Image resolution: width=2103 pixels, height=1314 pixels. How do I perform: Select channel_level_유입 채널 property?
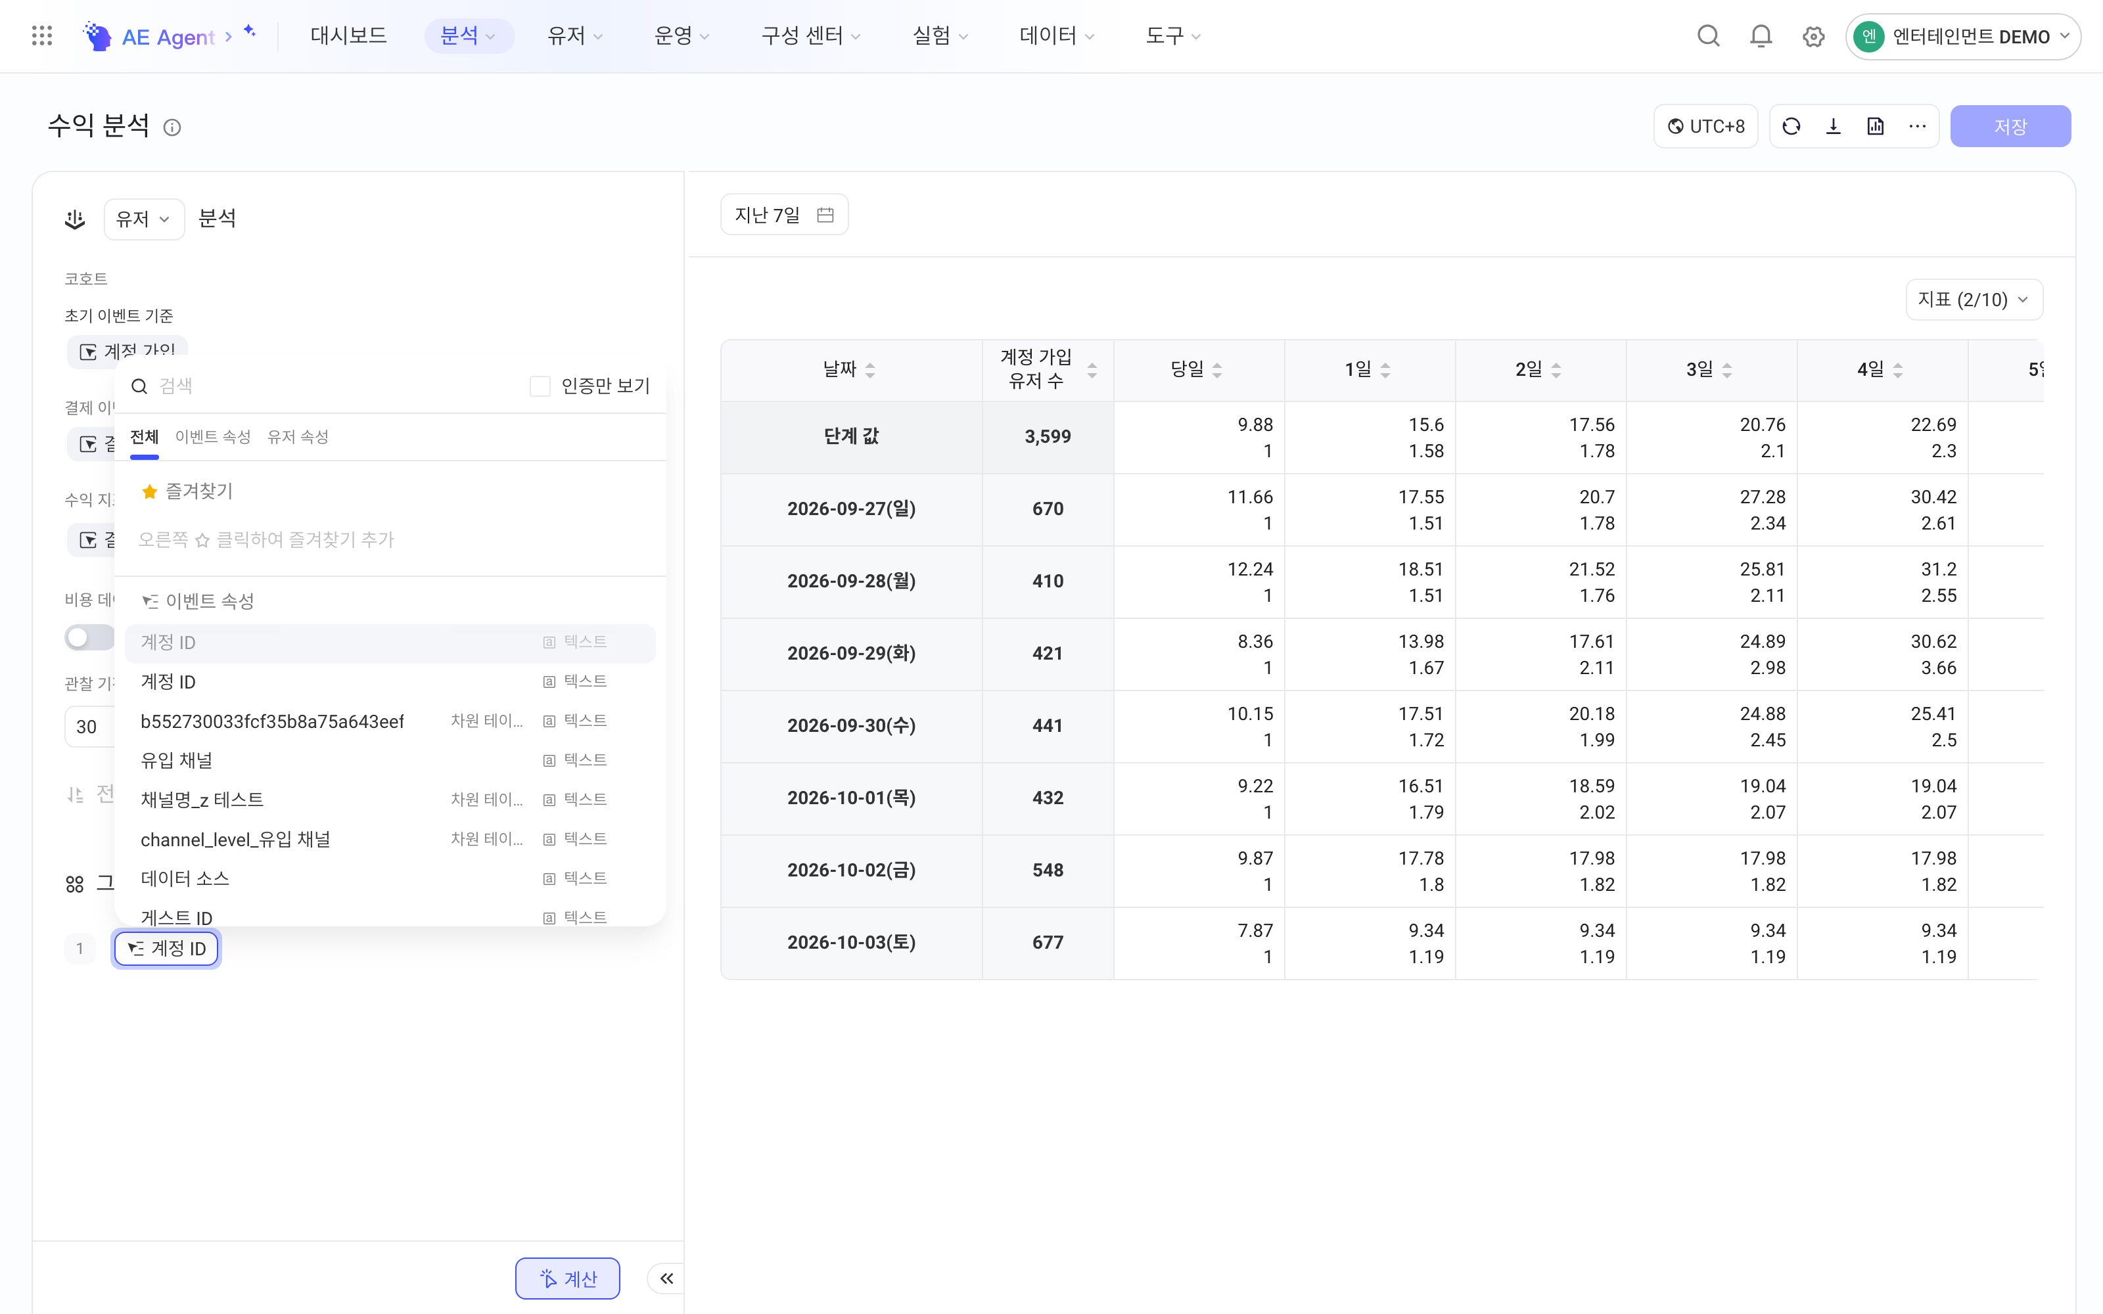click(x=389, y=840)
